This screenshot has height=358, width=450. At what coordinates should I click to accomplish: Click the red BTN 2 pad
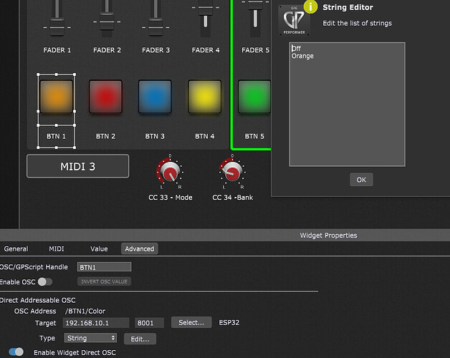pyautogui.click(x=105, y=97)
